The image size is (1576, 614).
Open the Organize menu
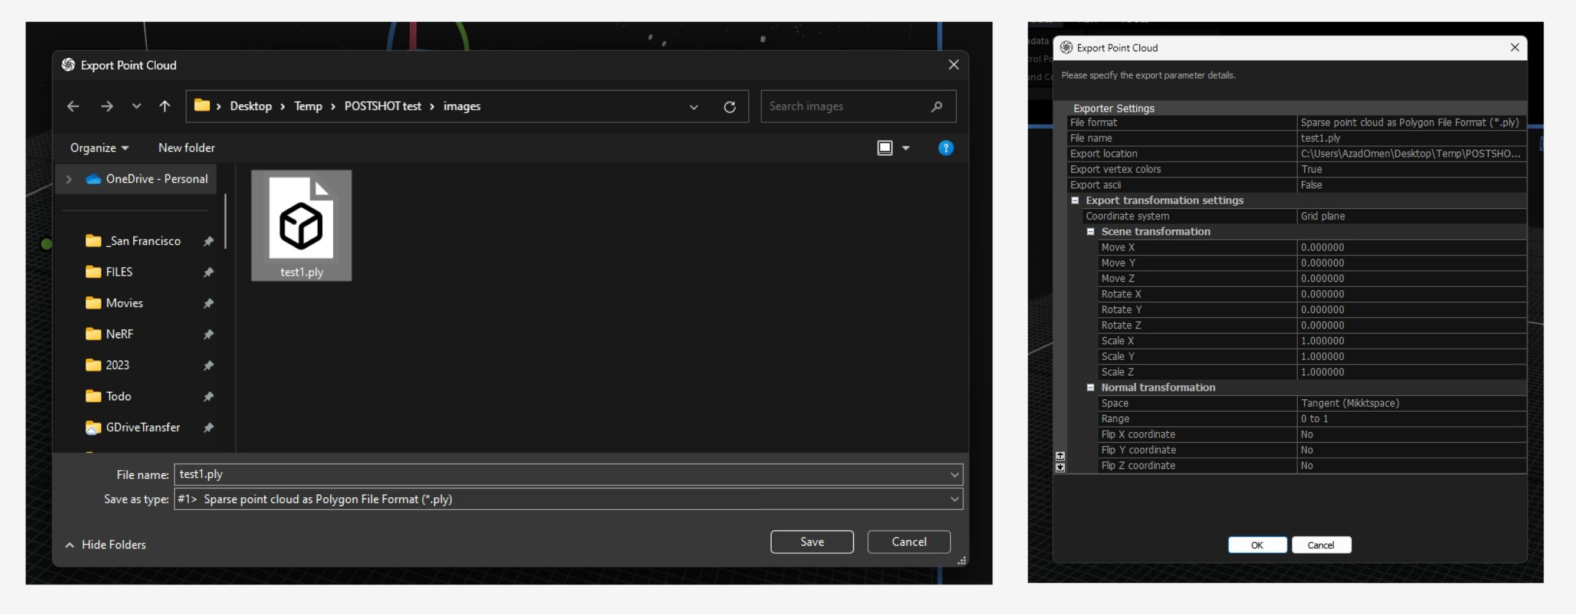tap(97, 147)
